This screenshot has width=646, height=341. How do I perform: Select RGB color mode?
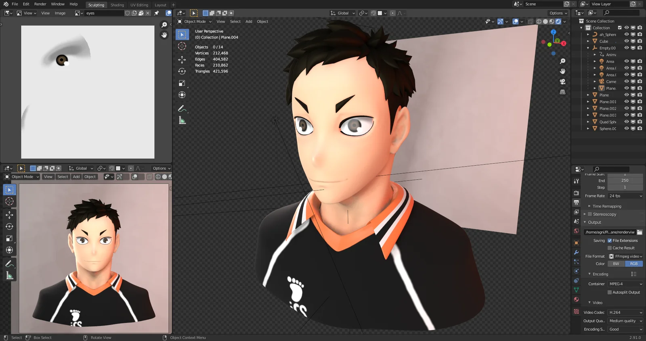click(x=634, y=264)
